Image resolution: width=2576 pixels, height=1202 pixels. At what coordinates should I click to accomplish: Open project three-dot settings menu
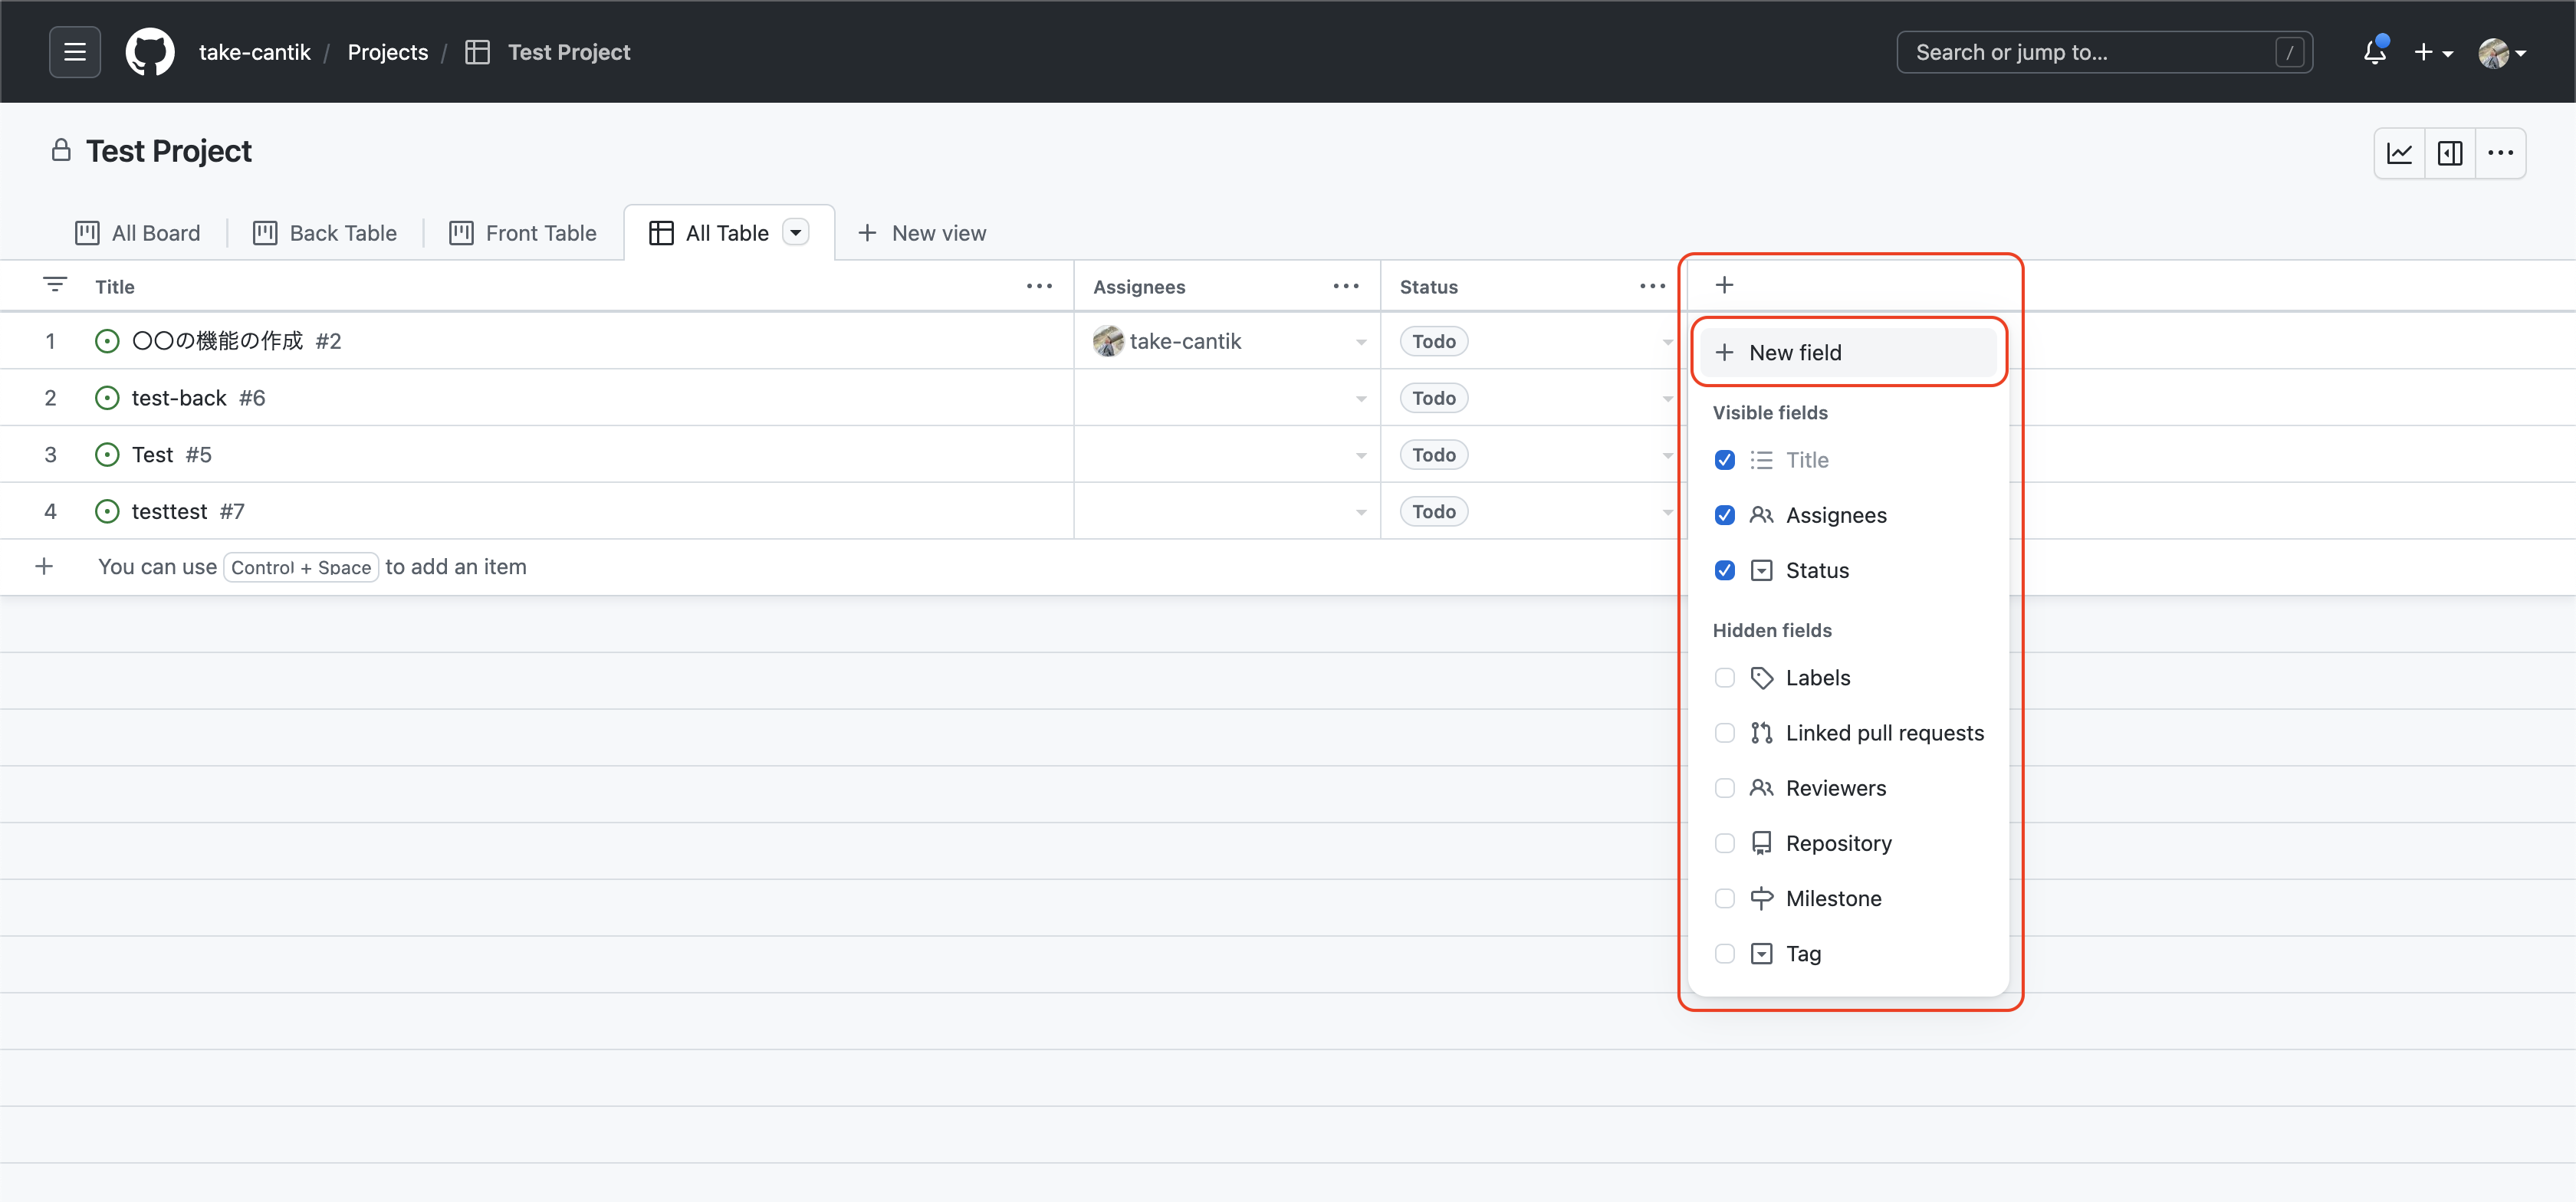point(2500,153)
